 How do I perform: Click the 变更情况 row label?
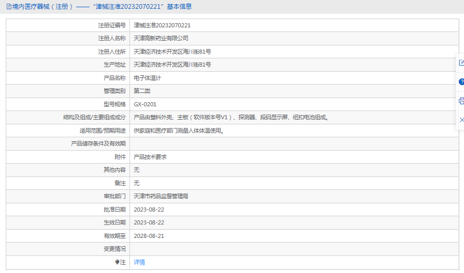click(x=115, y=249)
